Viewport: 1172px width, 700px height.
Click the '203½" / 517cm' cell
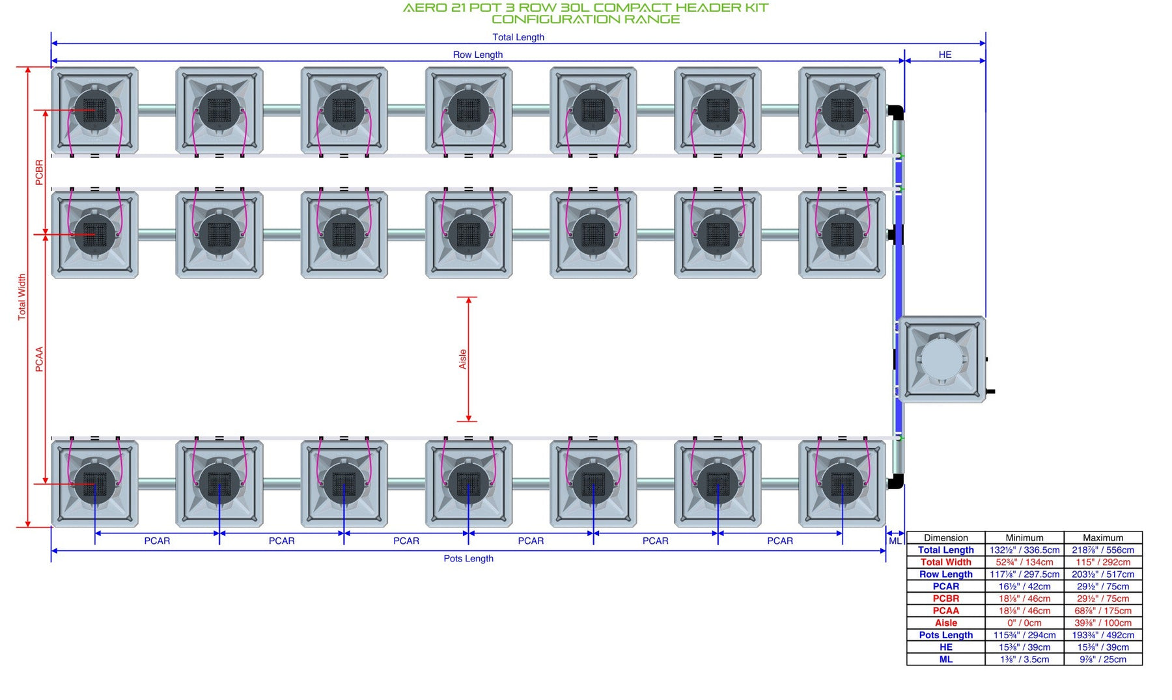click(x=1103, y=574)
